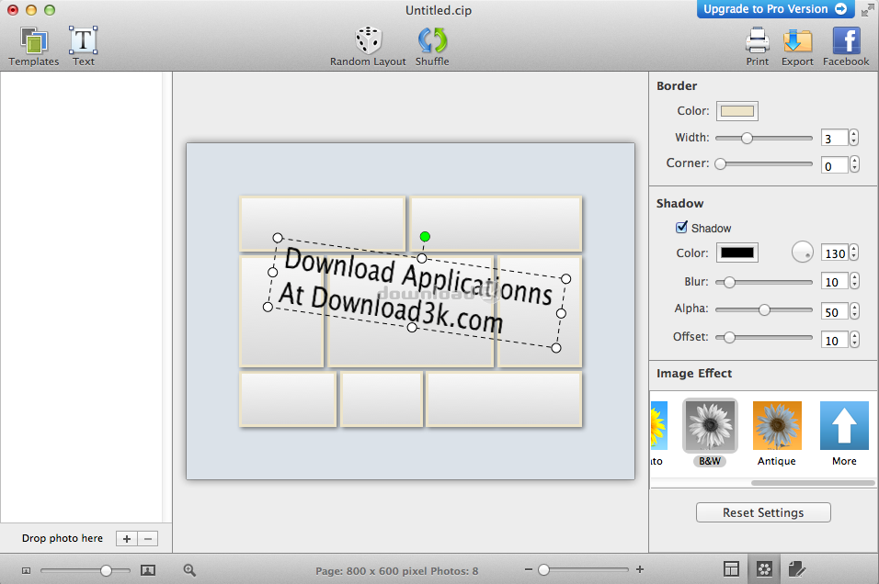The height and width of the screenshot is (584, 879).
Task: Click the Corner value field
Action: [x=834, y=165]
